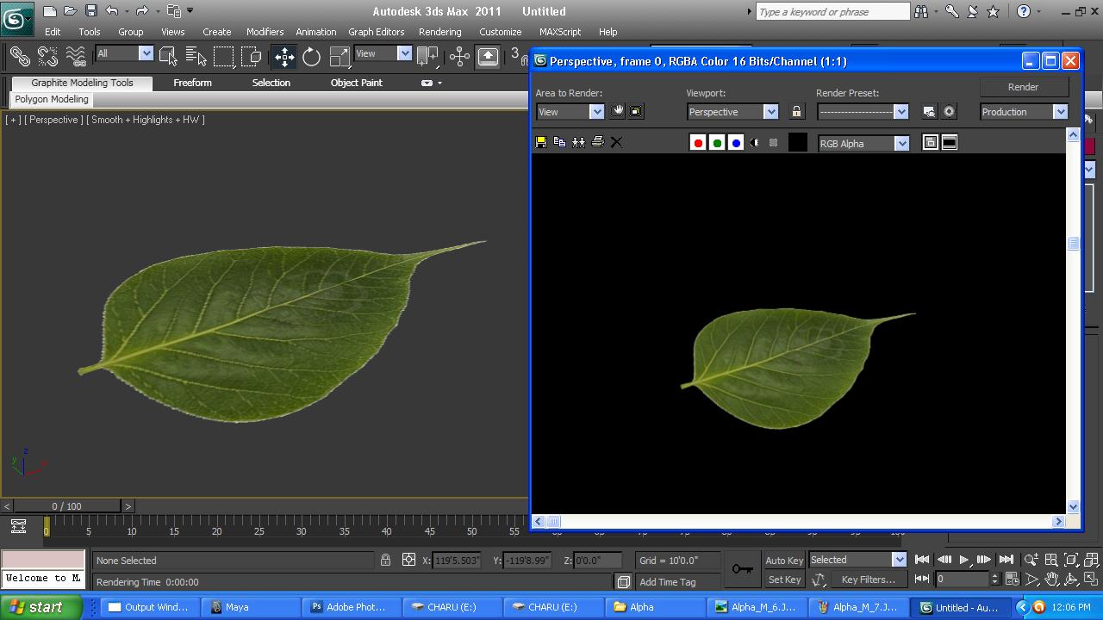Turn on Auto Key animation mode

(x=782, y=560)
